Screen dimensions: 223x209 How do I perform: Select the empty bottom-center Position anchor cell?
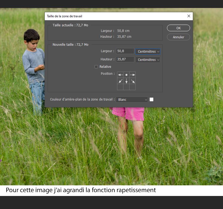[x=126, y=87]
